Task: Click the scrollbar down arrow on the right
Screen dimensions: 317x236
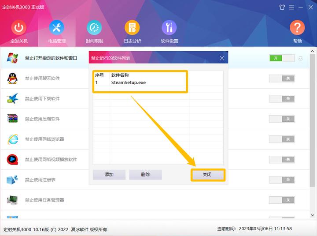Action: coord(312,215)
